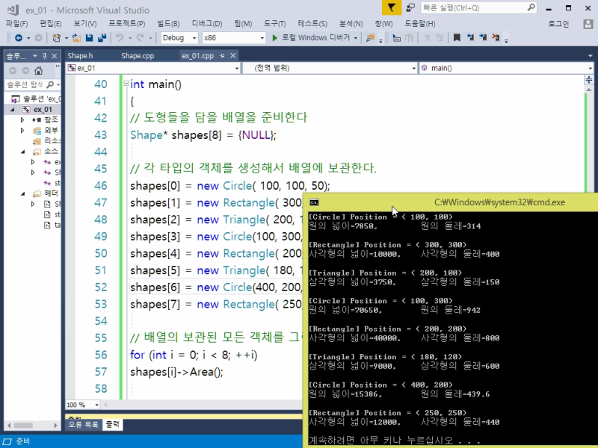Open the main() member dropdown
The height and width of the screenshot is (448, 598).
590,68
